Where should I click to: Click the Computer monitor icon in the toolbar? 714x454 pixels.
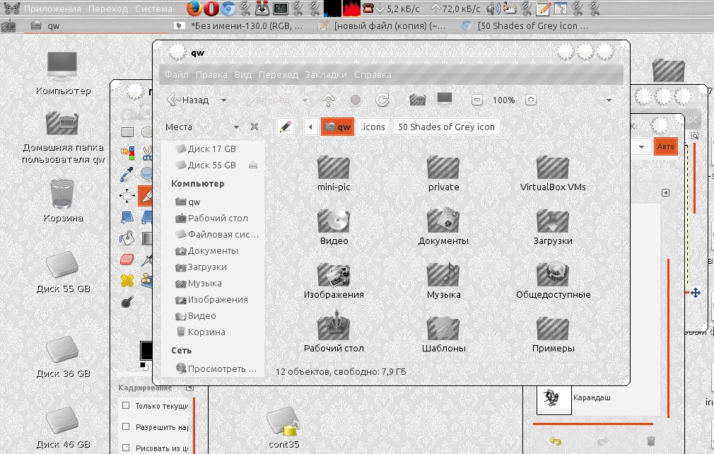click(445, 99)
